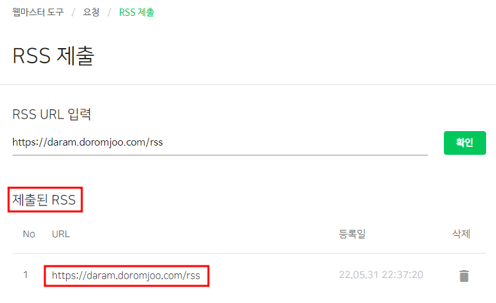This screenshot has height=303, width=496.
Task: Click the slash separator after 요청
Action: point(109,13)
